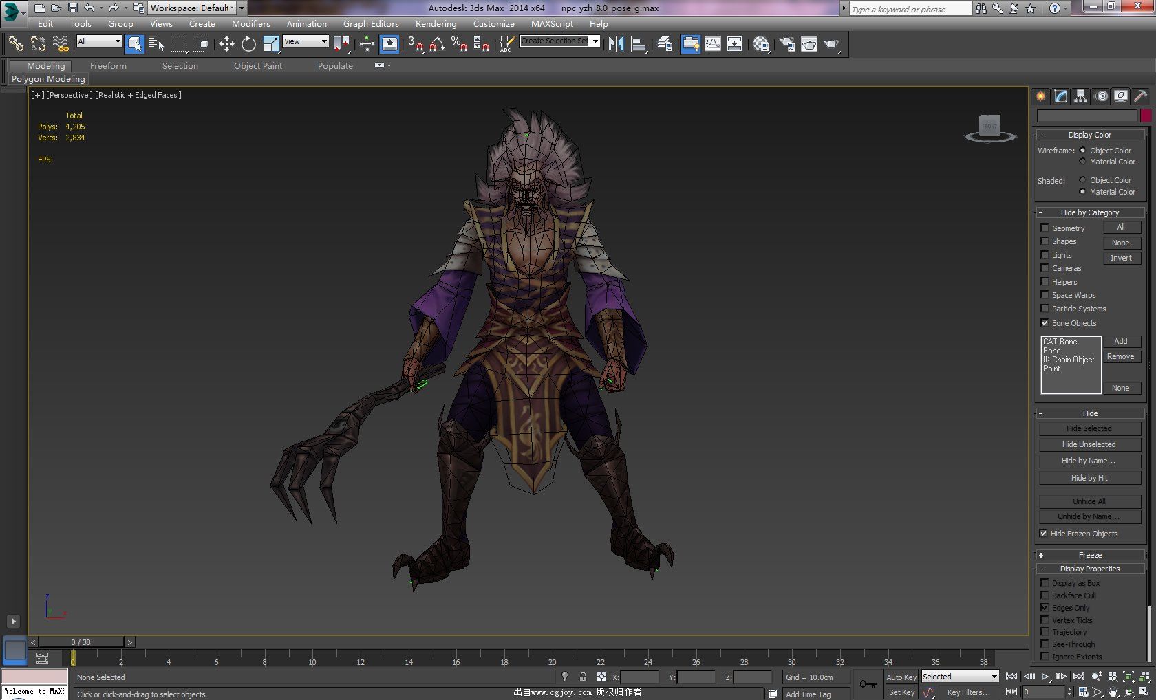Uncheck Bone Objects hide category
The width and height of the screenshot is (1156, 700).
1045,323
